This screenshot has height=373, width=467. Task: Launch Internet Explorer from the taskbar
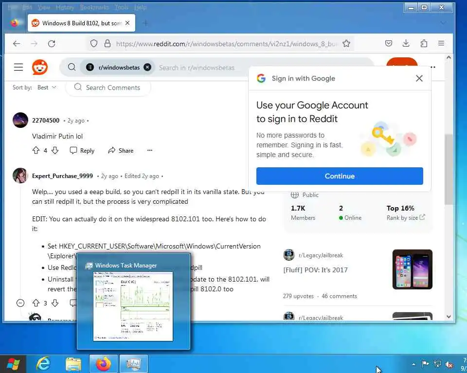coord(43,364)
